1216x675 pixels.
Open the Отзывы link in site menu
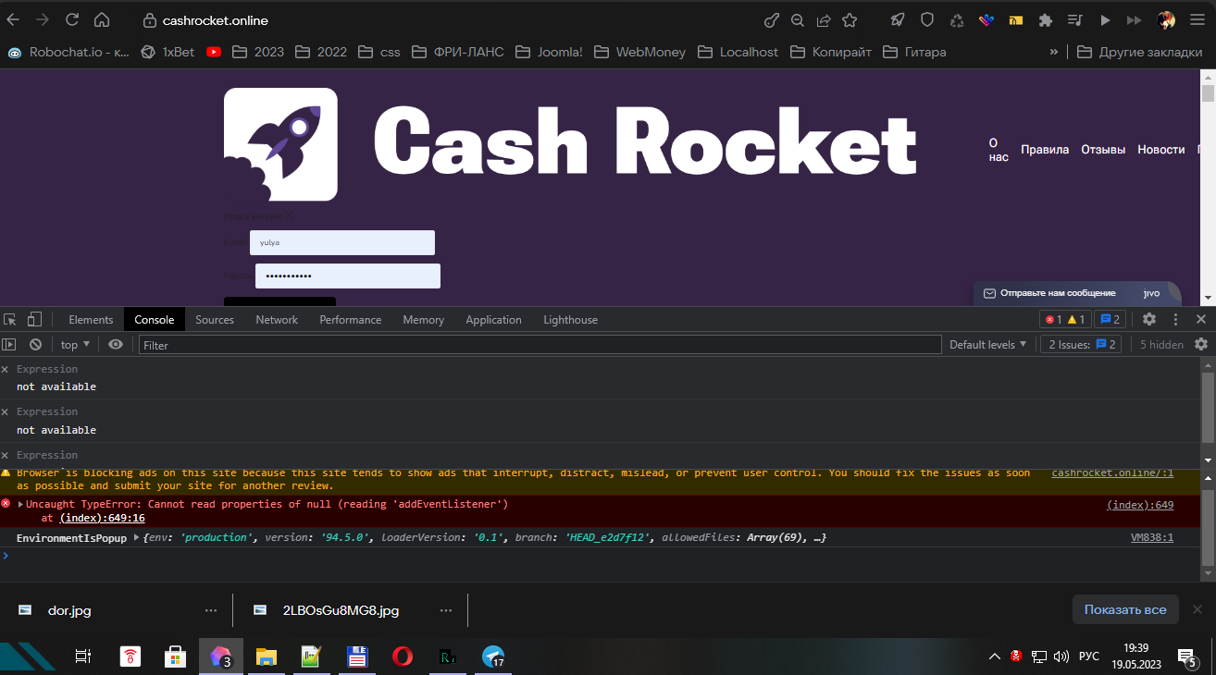[1103, 150]
